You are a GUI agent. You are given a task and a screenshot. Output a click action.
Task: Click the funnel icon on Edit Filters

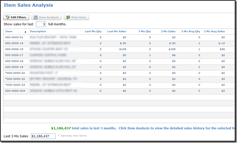click(x=8, y=17)
